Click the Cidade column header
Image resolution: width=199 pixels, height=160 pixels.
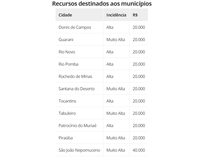tap(65, 15)
